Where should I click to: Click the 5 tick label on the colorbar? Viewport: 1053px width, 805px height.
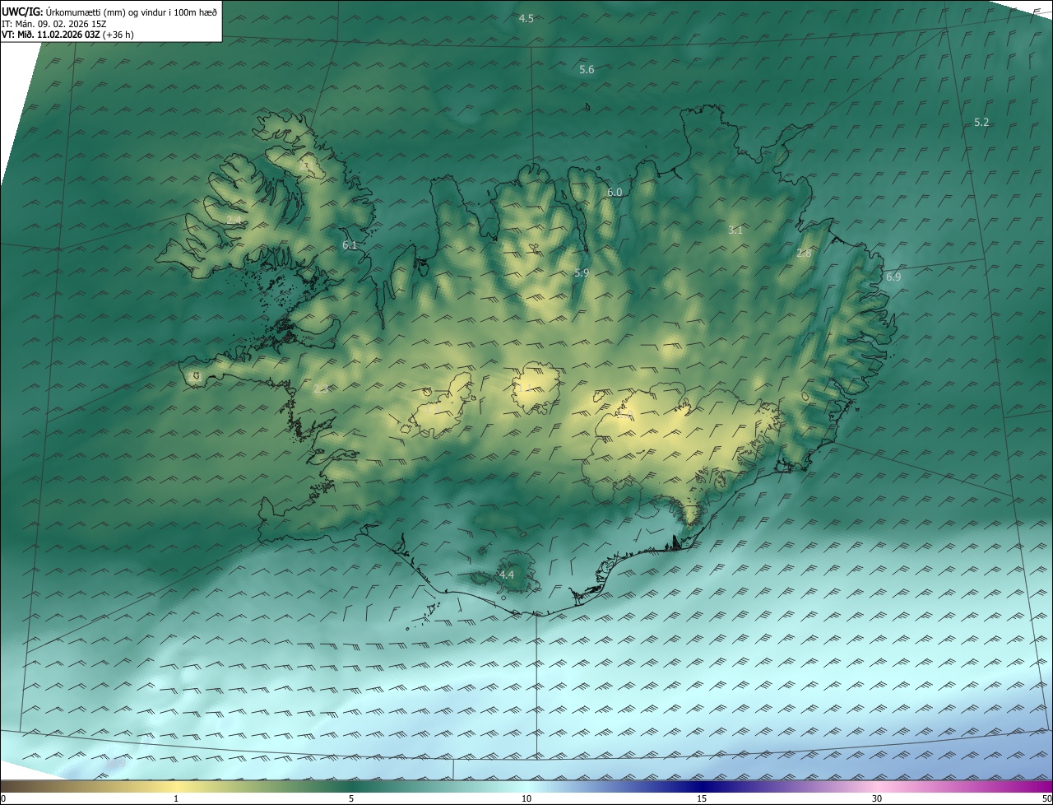point(351,798)
